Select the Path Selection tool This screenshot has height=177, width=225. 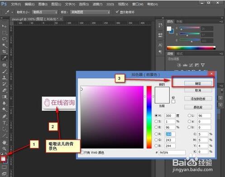[x=4, y=129]
